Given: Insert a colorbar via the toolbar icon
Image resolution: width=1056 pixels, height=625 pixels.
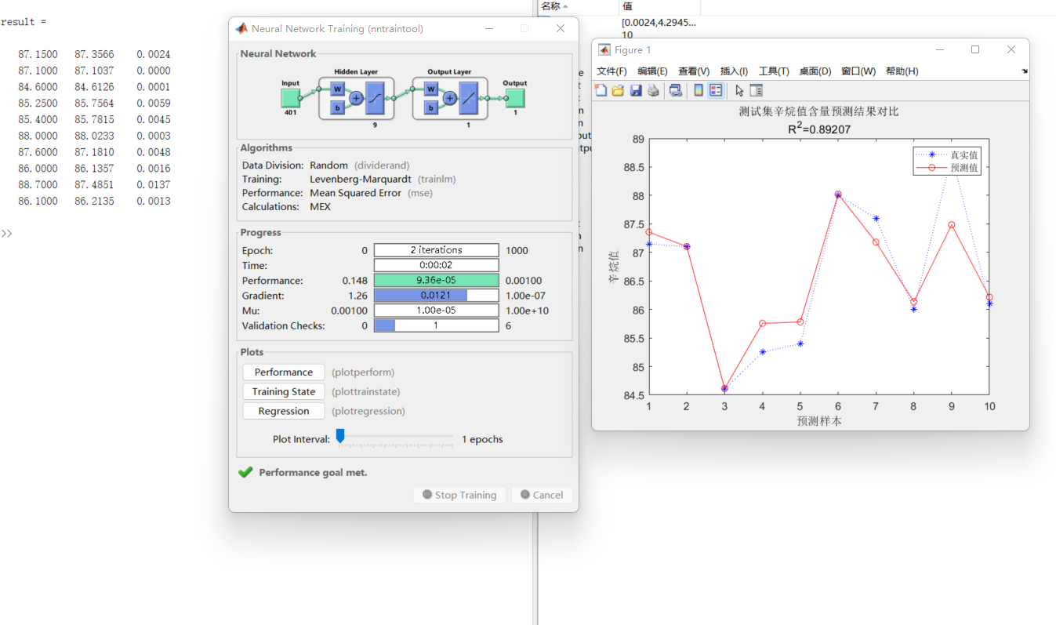Looking at the screenshot, I should pyautogui.click(x=699, y=90).
